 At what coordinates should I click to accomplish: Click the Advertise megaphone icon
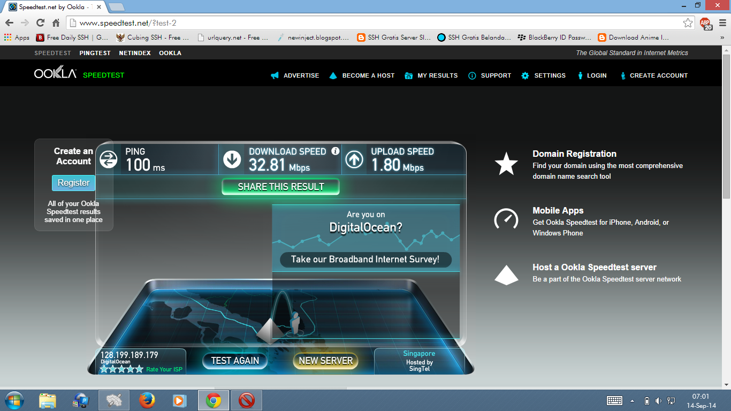[x=275, y=75]
